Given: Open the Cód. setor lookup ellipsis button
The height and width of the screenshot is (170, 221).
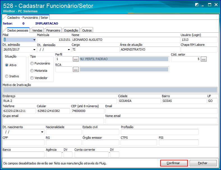Looking at the screenshot, I should tap(204, 59).
